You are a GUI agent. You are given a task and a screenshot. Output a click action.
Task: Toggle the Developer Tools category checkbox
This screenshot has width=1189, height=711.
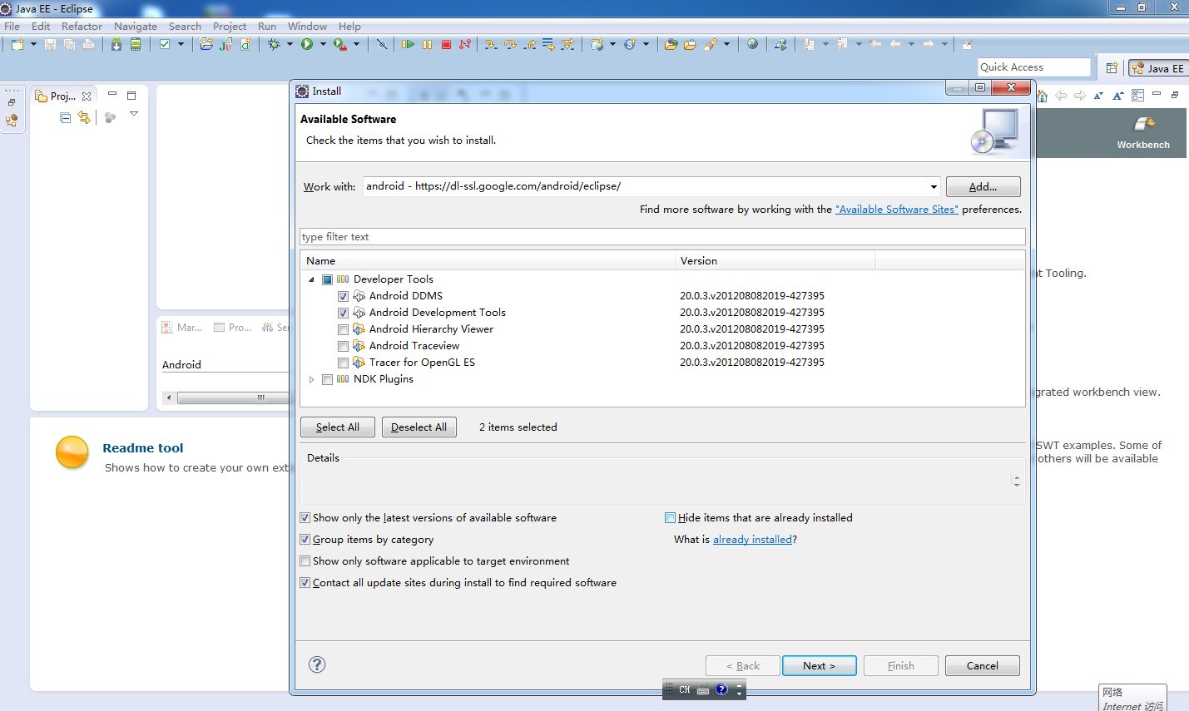pyautogui.click(x=327, y=279)
